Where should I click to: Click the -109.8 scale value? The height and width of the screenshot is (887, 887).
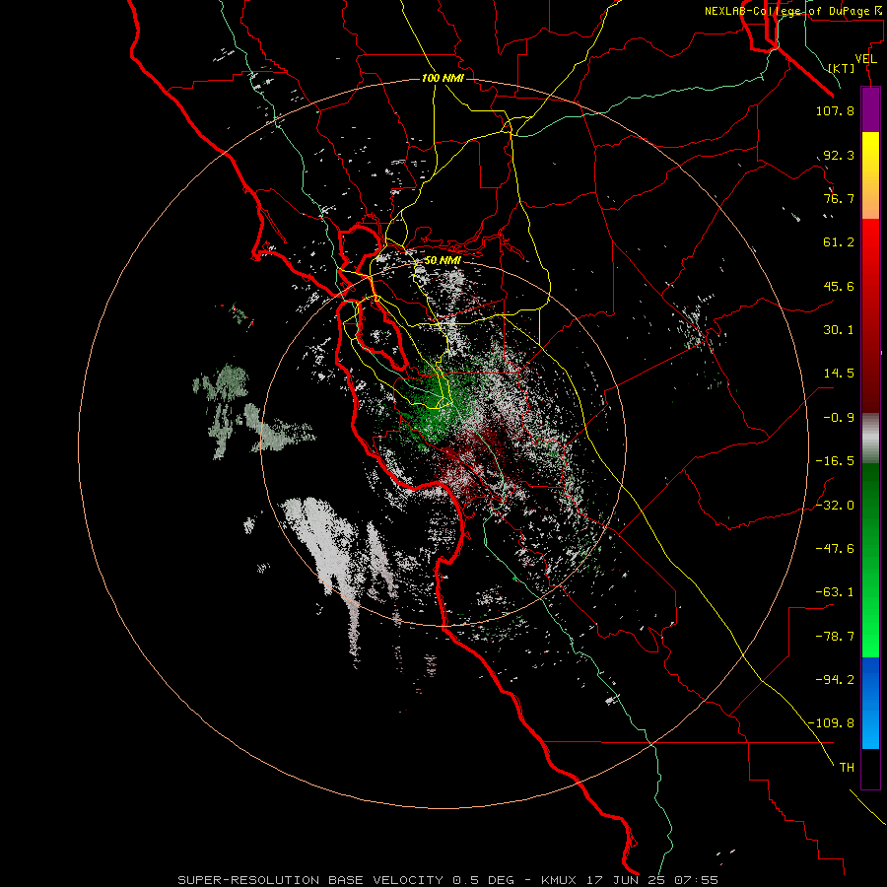click(831, 723)
